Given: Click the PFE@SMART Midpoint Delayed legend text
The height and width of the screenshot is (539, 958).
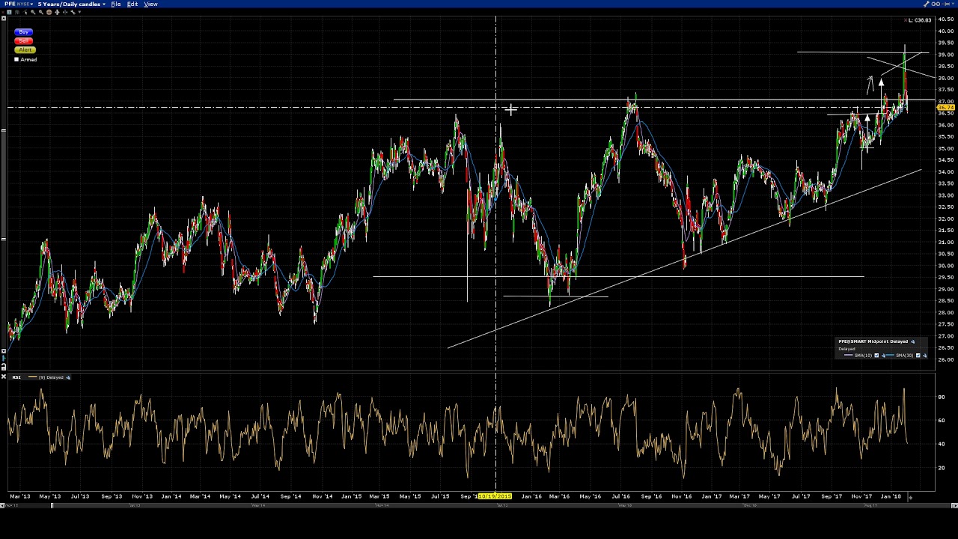Looking at the screenshot, I should pos(873,341).
